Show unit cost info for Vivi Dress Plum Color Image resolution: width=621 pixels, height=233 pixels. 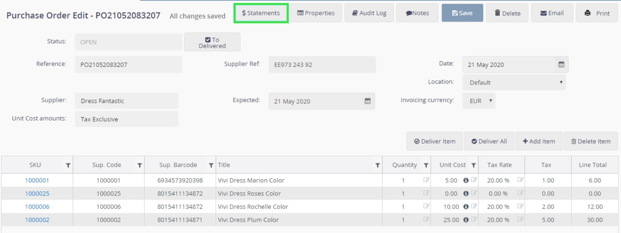pos(466,220)
